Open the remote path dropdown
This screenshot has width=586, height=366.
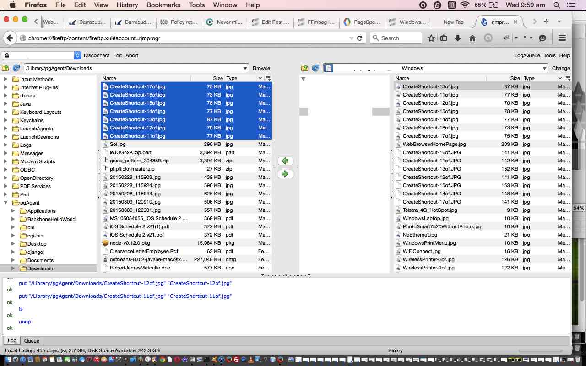[x=544, y=68]
